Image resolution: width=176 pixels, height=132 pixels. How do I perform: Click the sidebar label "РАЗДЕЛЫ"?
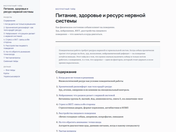point(7,17)
